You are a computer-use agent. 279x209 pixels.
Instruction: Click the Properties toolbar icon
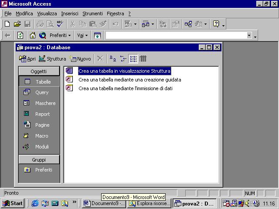tap(175, 24)
